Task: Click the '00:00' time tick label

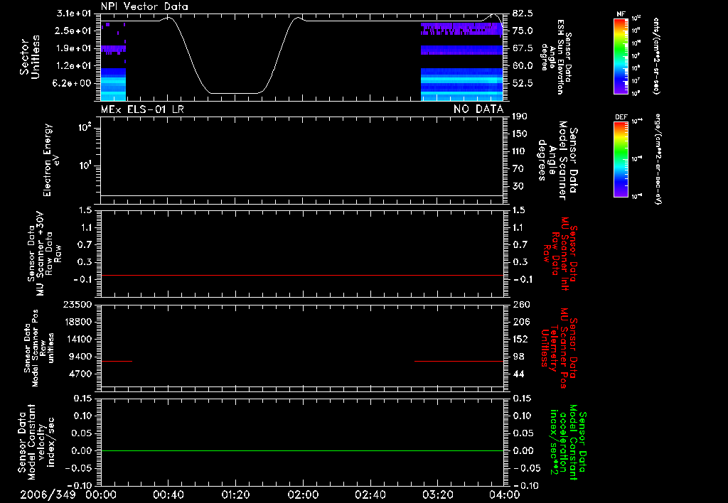Action: 101,494
